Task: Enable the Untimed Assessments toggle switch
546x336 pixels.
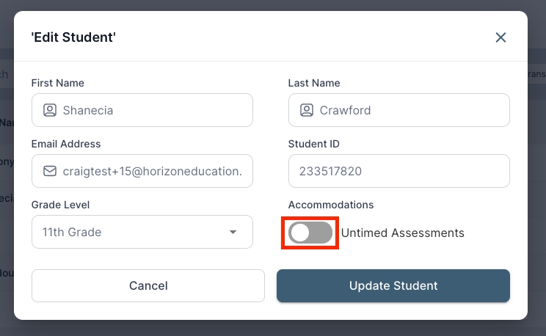Action: (310, 233)
